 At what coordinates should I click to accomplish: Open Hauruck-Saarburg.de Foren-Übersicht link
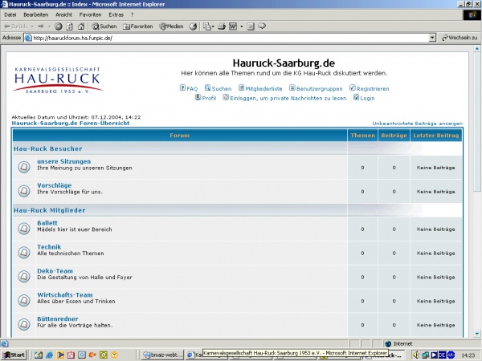(x=71, y=123)
